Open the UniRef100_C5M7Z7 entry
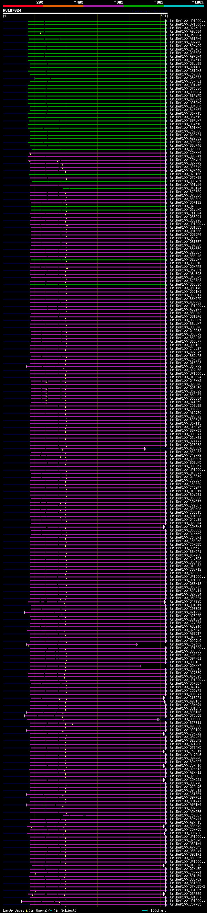207x913 pixels. (185, 502)
